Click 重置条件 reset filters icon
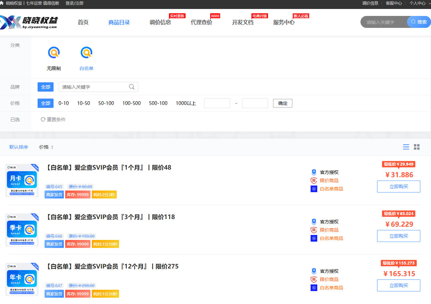 [43, 119]
